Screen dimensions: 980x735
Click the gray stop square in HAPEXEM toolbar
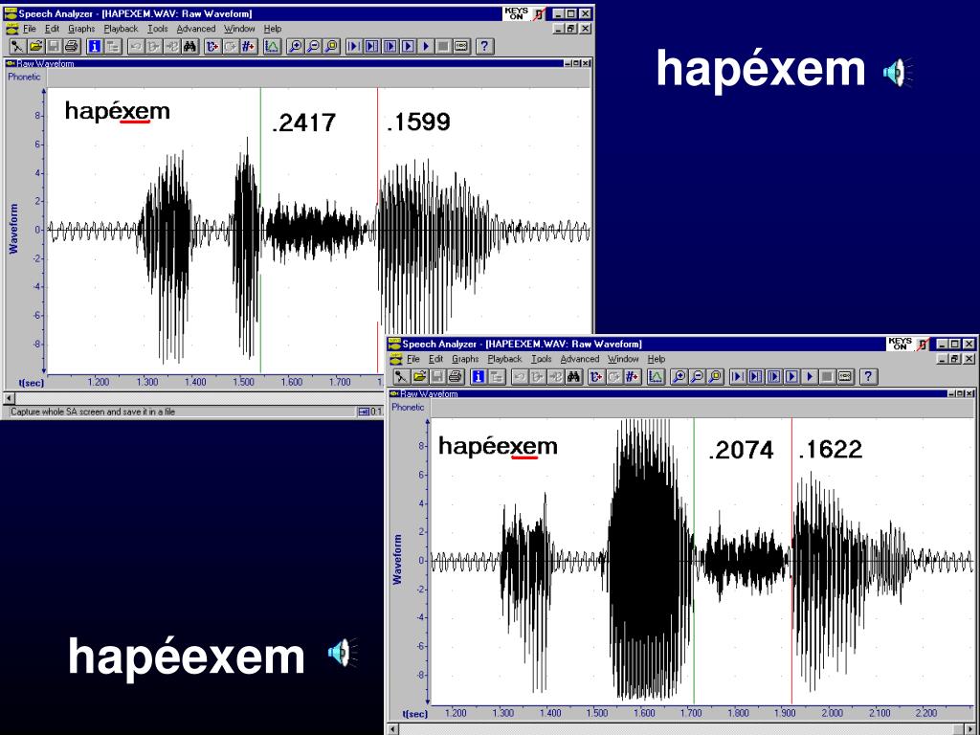(x=444, y=46)
